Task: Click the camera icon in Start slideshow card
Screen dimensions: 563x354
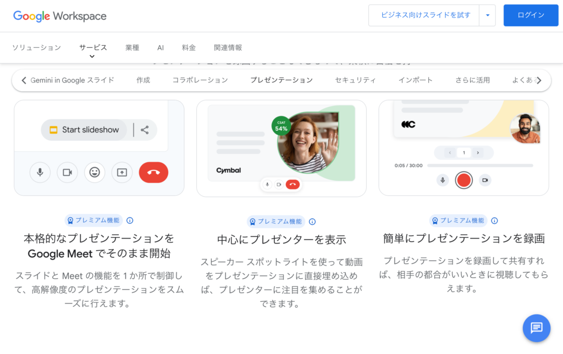Action: point(67,173)
